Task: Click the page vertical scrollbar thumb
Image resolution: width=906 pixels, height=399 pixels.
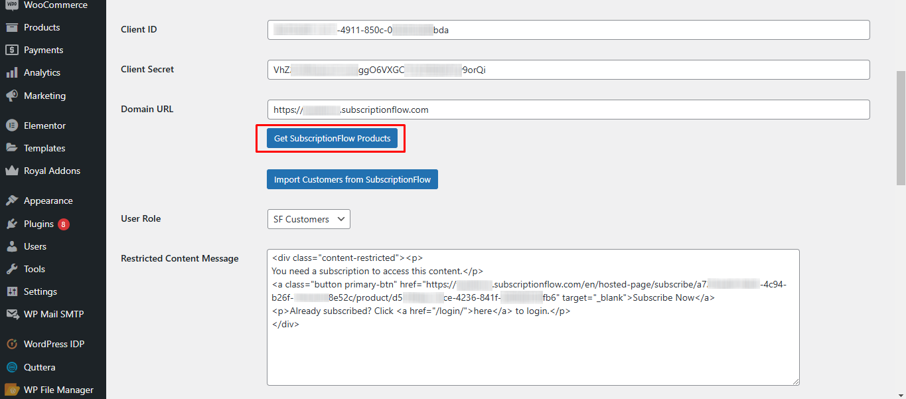Action: (901, 127)
